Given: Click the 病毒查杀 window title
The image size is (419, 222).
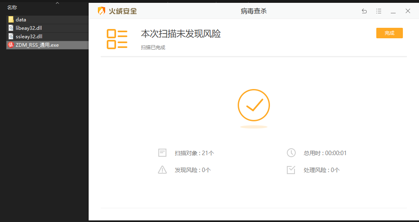Looking at the screenshot, I should (253, 11).
